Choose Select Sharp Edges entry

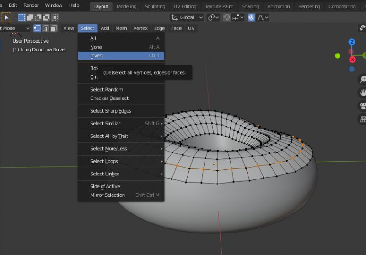coord(121,111)
